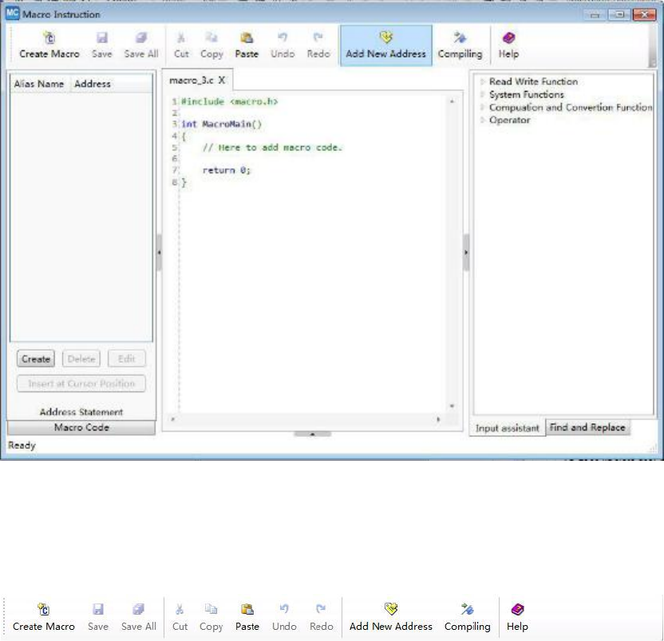Maximize the Macro Instruction window
664x641 pixels.
click(x=619, y=15)
